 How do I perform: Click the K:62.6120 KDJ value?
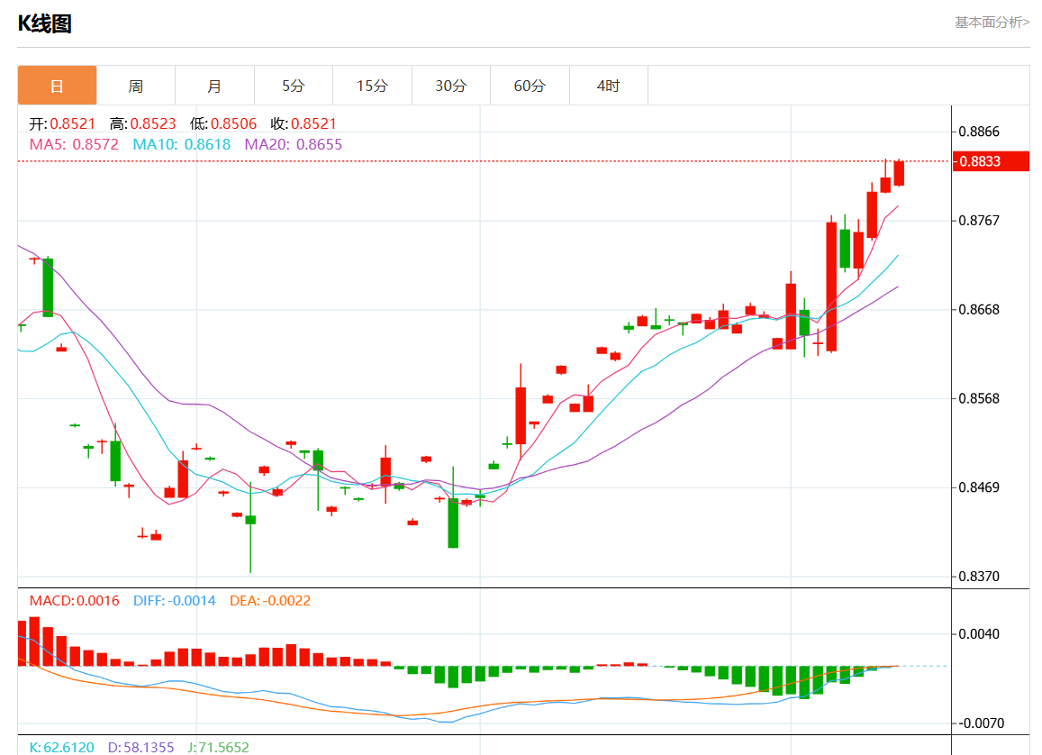tap(62, 747)
